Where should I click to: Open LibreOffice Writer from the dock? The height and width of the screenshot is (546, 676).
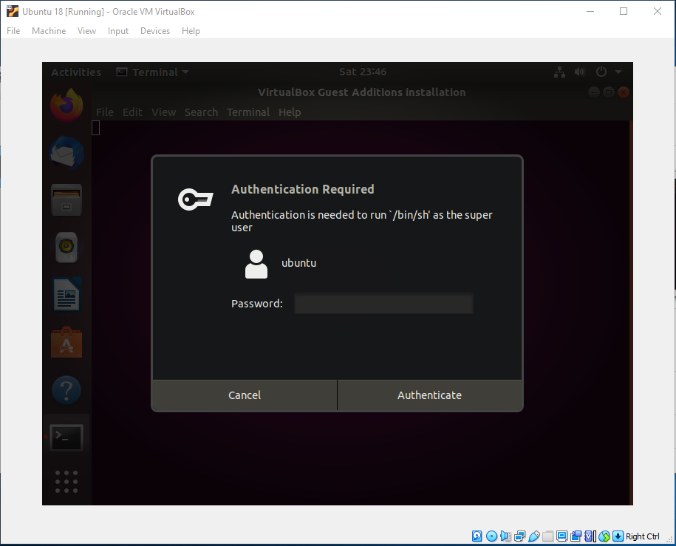[66, 295]
